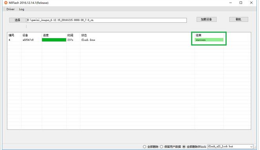Click the firmware path input field
The height and width of the screenshot is (150, 260).
pyautogui.click(x=107, y=20)
